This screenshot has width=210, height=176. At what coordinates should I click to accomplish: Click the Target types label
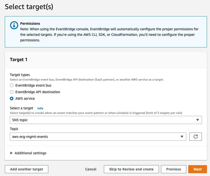pyautogui.click(x=20, y=75)
